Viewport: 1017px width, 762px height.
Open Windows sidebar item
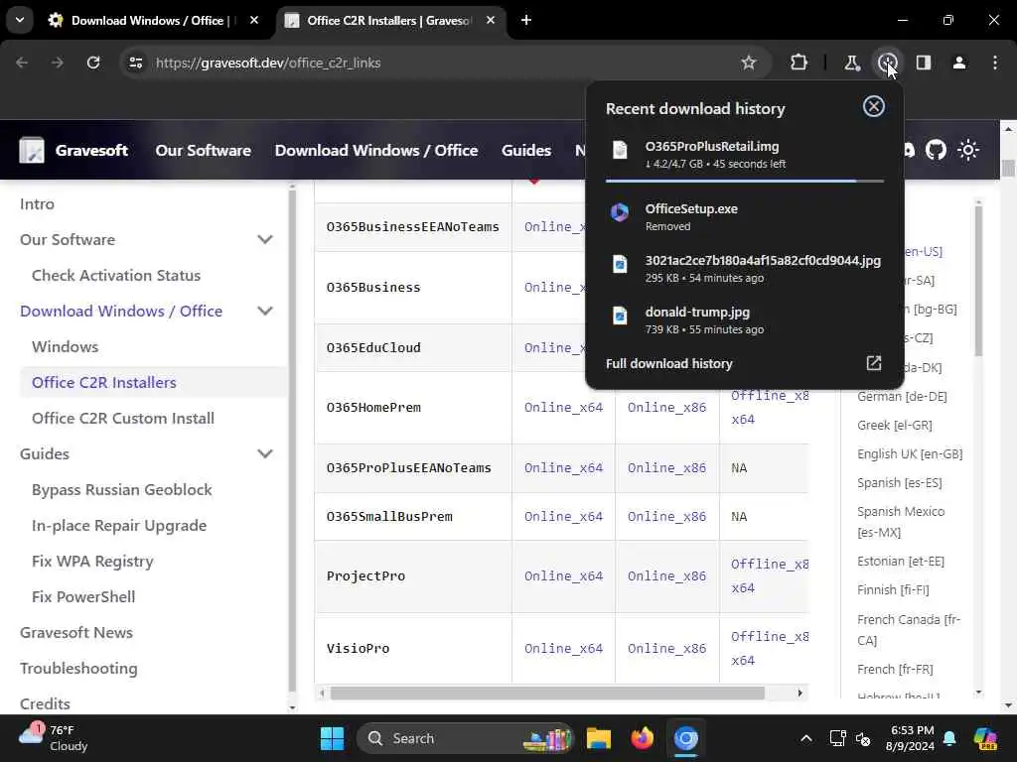point(65,346)
